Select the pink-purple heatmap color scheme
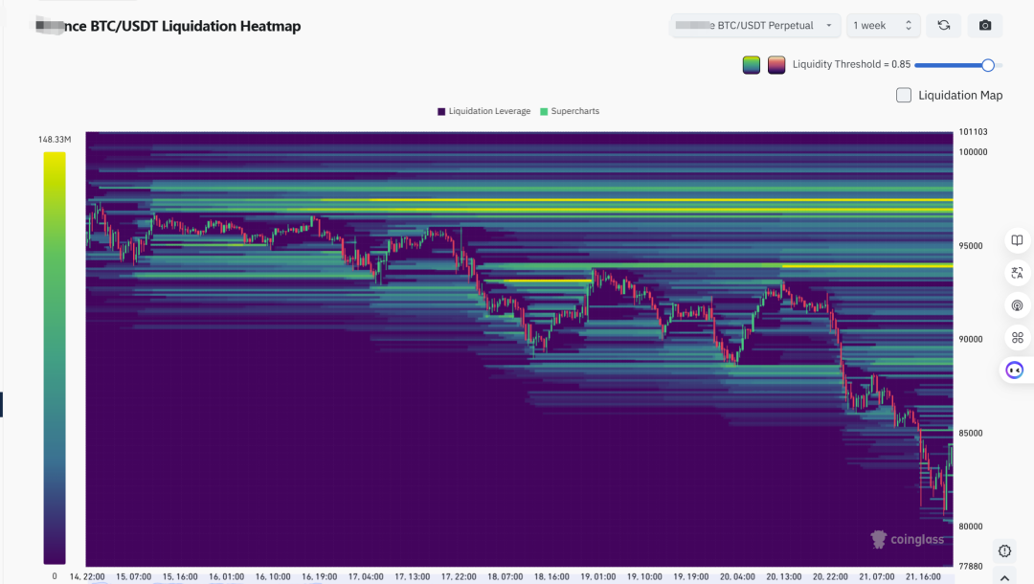The height and width of the screenshot is (584, 1034). tap(776, 65)
